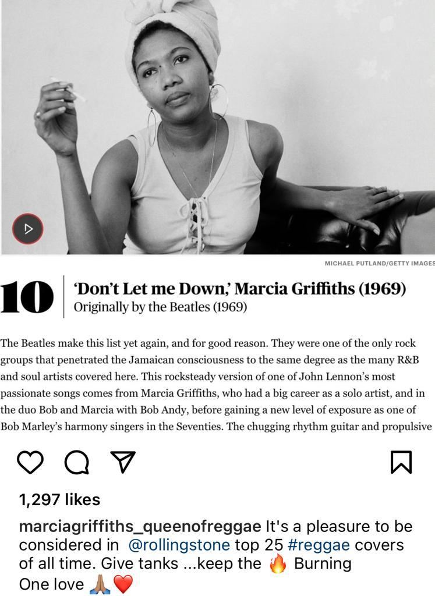View the 1,297 likes list
This screenshot has width=435, height=596.
pyautogui.click(x=60, y=500)
